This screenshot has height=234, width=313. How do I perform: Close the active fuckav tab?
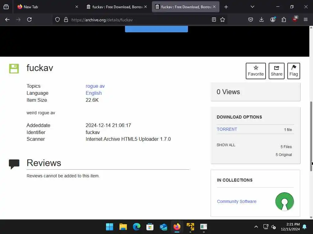pos(214,7)
